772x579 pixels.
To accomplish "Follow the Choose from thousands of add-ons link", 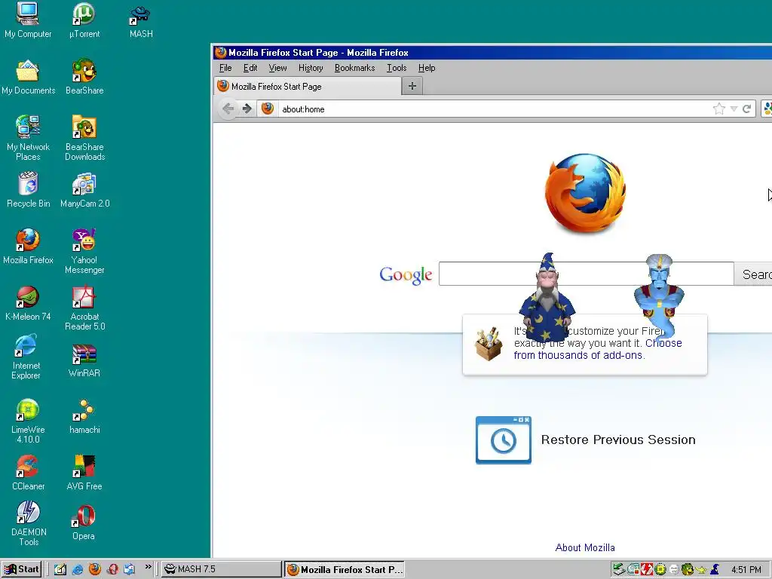I will (x=598, y=349).
